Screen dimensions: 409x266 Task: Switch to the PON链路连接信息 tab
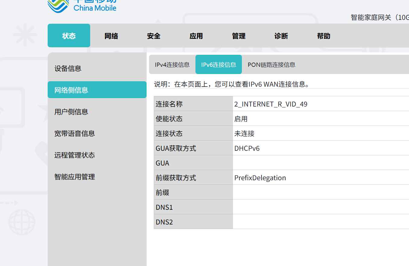[271, 64]
